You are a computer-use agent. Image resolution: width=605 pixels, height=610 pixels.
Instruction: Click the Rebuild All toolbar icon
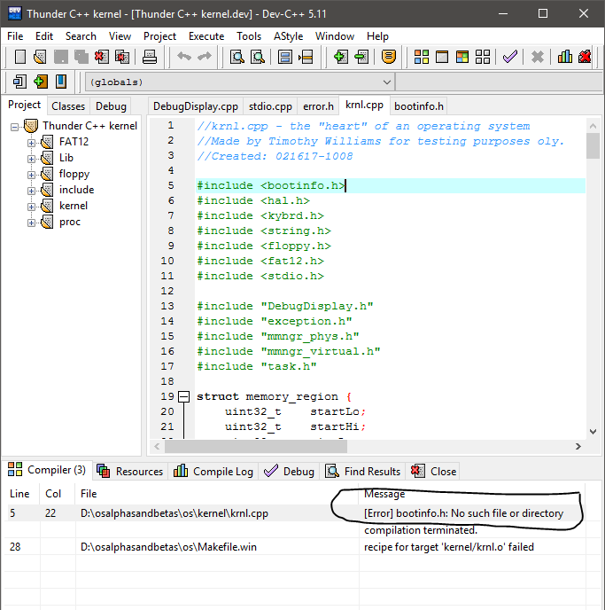pos(483,57)
